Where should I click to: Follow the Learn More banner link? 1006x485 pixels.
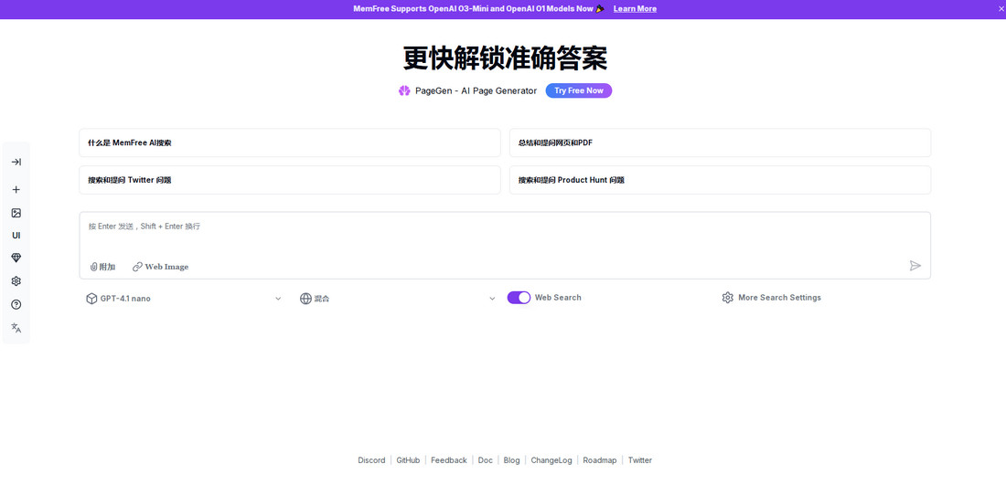[x=635, y=9]
